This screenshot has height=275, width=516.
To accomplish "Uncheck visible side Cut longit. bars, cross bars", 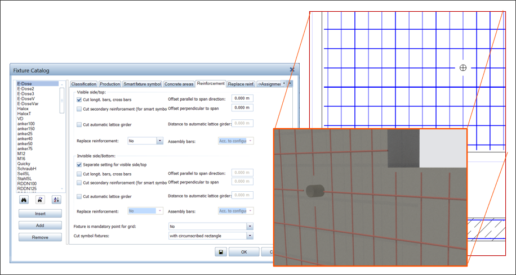I will 79,100.
